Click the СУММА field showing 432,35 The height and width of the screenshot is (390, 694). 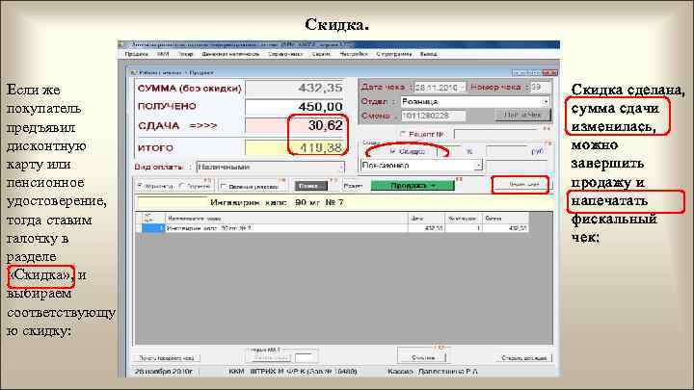pos(294,88)
